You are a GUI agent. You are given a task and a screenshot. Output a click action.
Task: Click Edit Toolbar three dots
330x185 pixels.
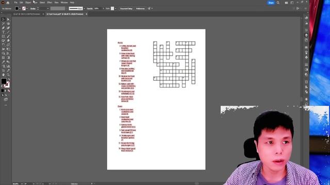6,105
